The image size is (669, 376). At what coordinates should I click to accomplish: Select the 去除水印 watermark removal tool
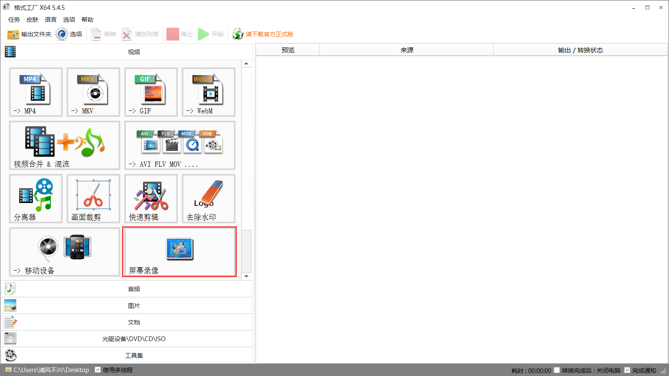[209, 199]
